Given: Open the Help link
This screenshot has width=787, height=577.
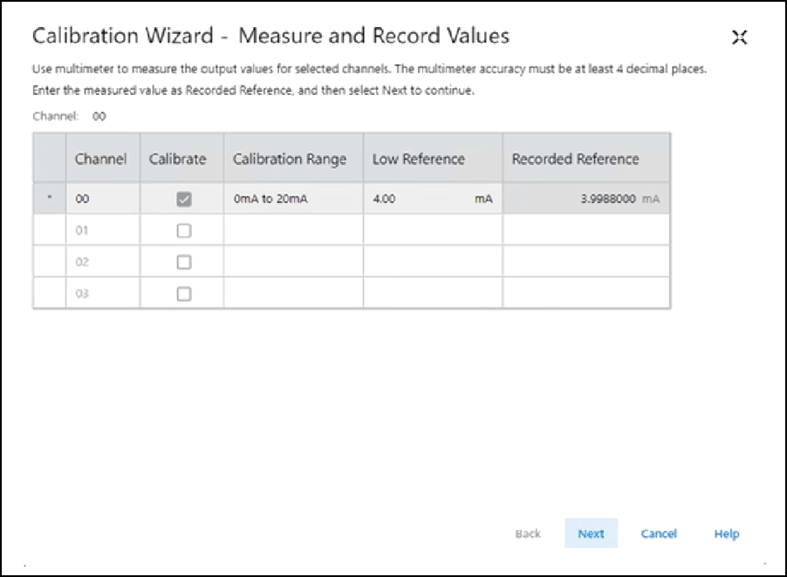Looking at the screenshot, I should (x=726, y=533).
